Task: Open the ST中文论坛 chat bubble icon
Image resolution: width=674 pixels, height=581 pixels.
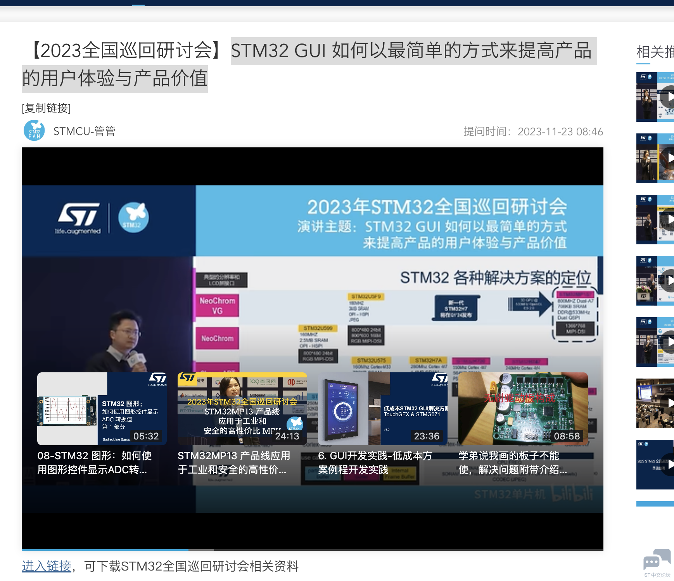Action: (657, 559)
